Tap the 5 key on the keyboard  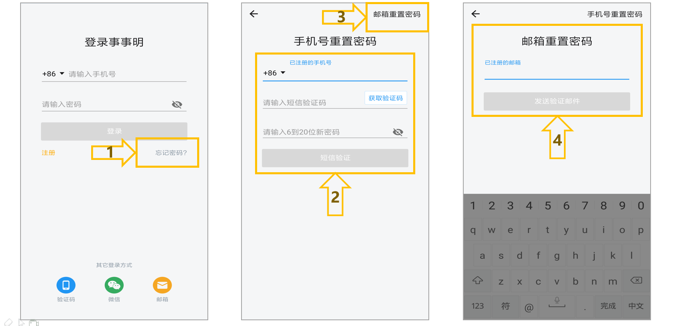click(547, 206)
